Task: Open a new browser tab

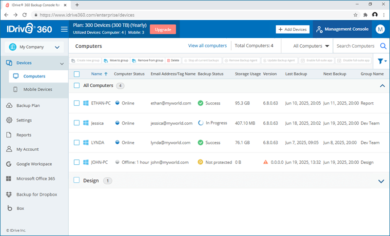Action: [77, 5]
